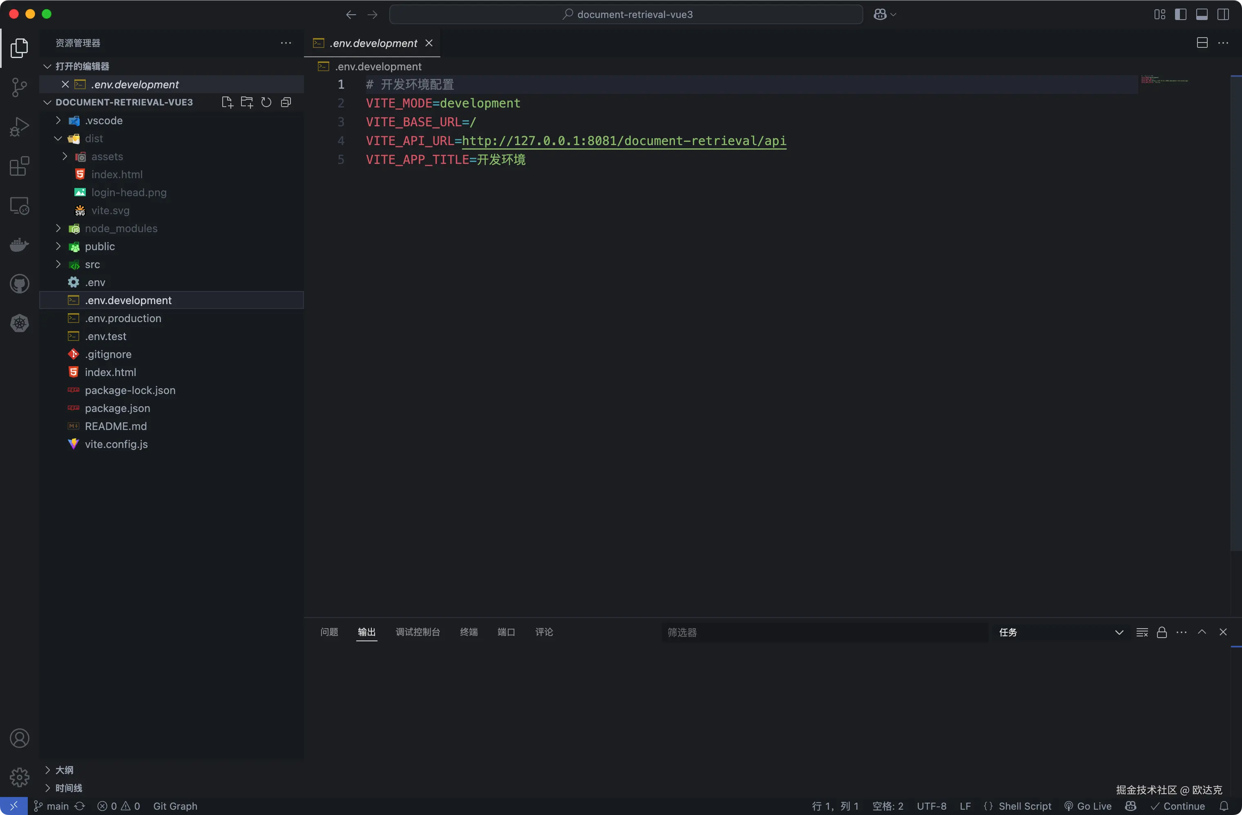
Task: Focus the 筛选器 filter input field
Action: [x=824, y=632]
